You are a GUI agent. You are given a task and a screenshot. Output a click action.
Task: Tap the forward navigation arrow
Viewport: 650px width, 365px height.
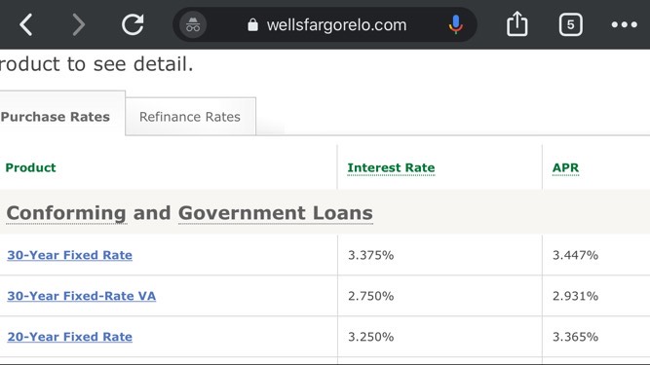[78, 25]
